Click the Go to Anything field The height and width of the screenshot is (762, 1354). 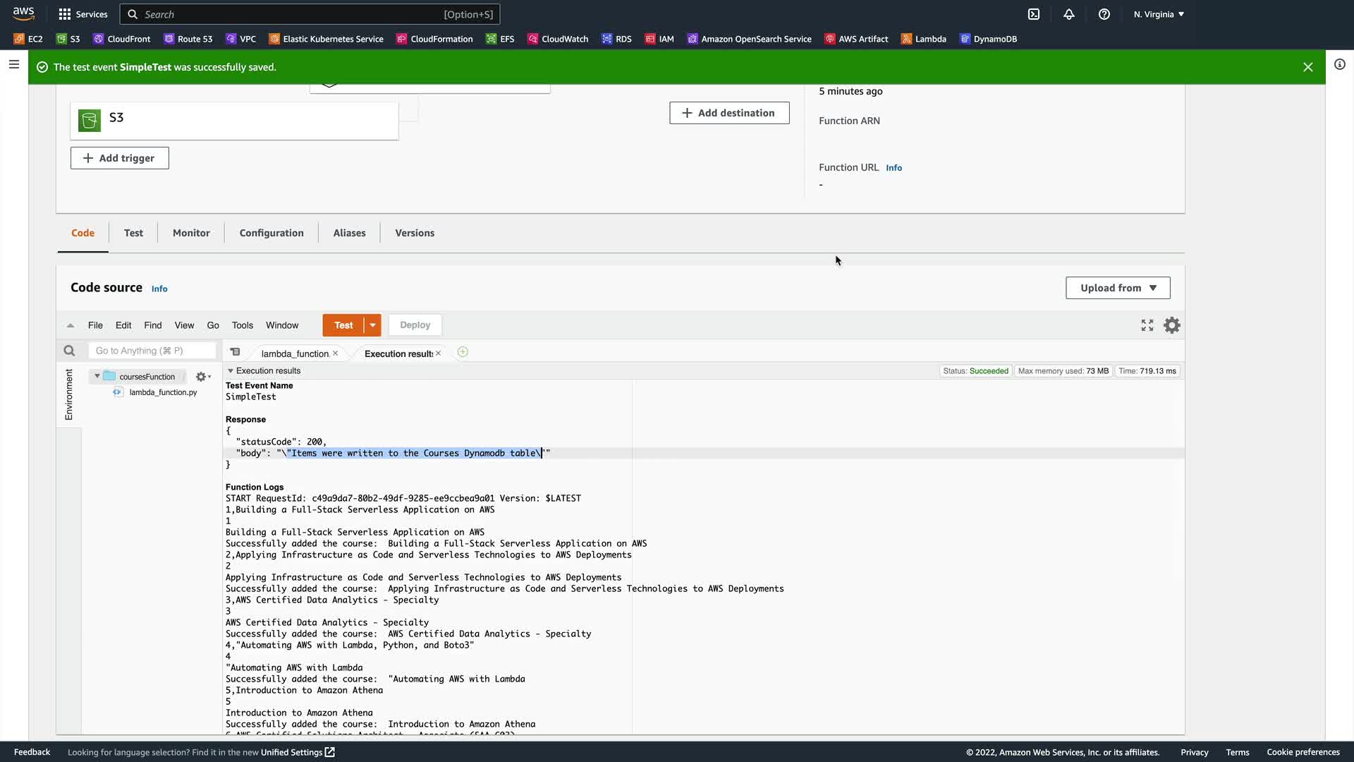(x=152, y=351)
